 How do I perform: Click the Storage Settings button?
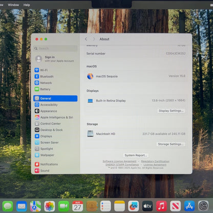[x=171, y=144]
